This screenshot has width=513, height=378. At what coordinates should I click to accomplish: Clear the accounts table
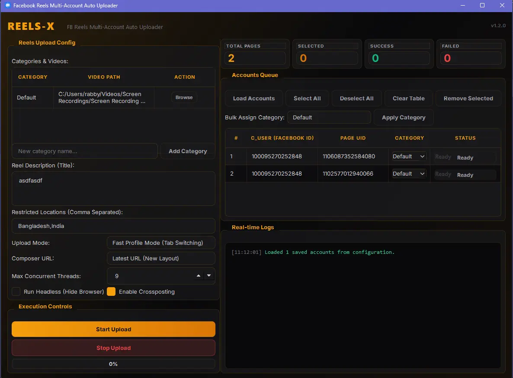[x=409, y=99]
